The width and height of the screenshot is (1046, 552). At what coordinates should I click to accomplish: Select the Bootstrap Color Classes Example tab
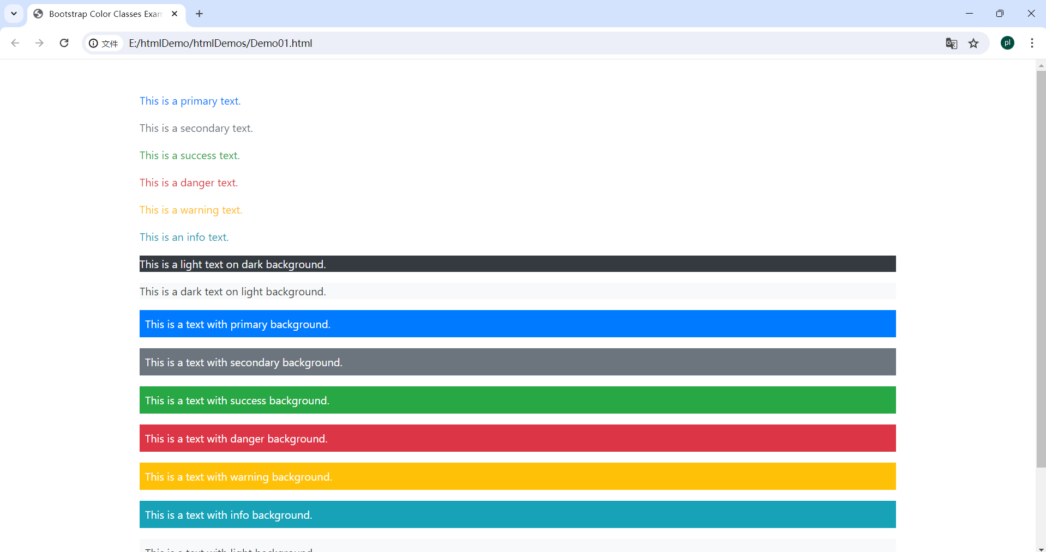[106, 14]
